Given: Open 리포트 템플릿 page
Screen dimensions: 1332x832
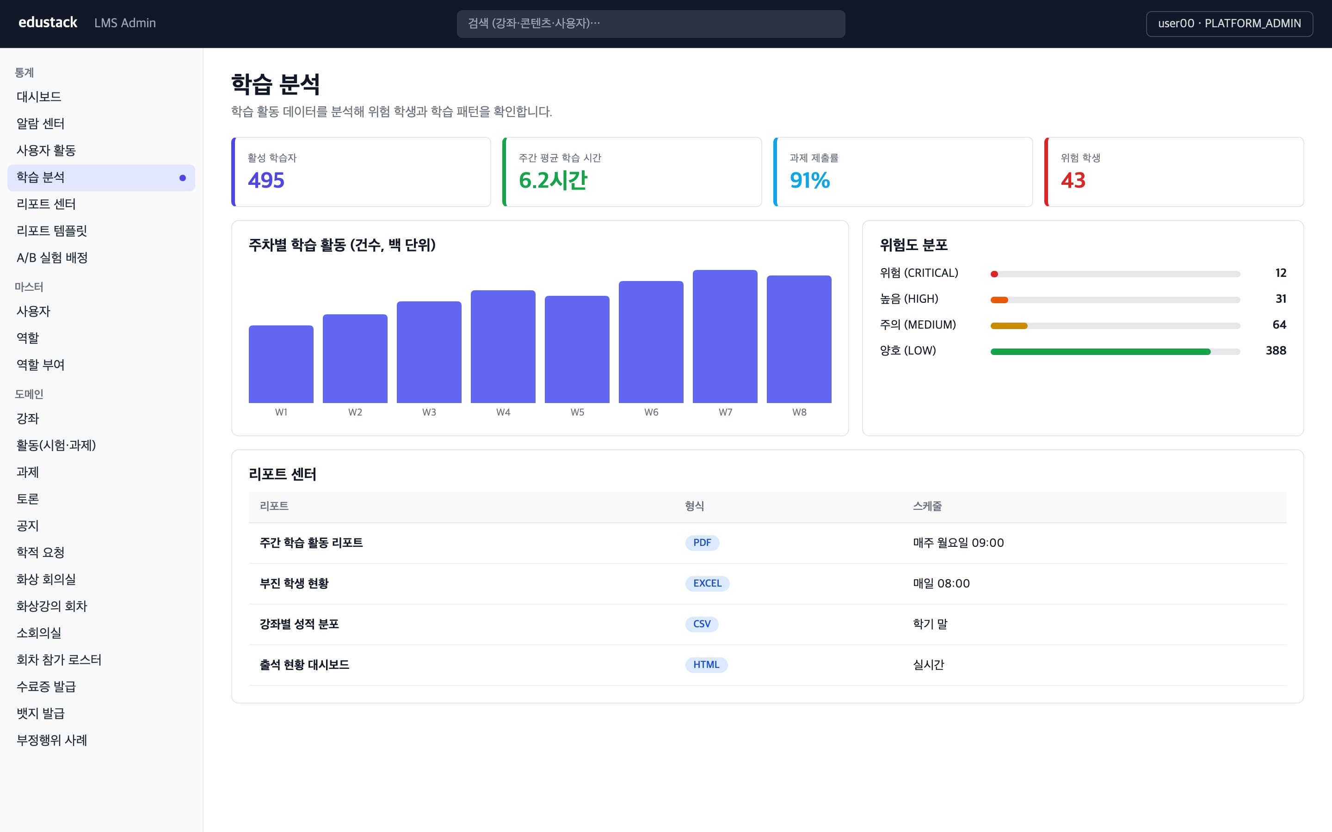Looking at the screenshot, I should [x=101, y=231].
